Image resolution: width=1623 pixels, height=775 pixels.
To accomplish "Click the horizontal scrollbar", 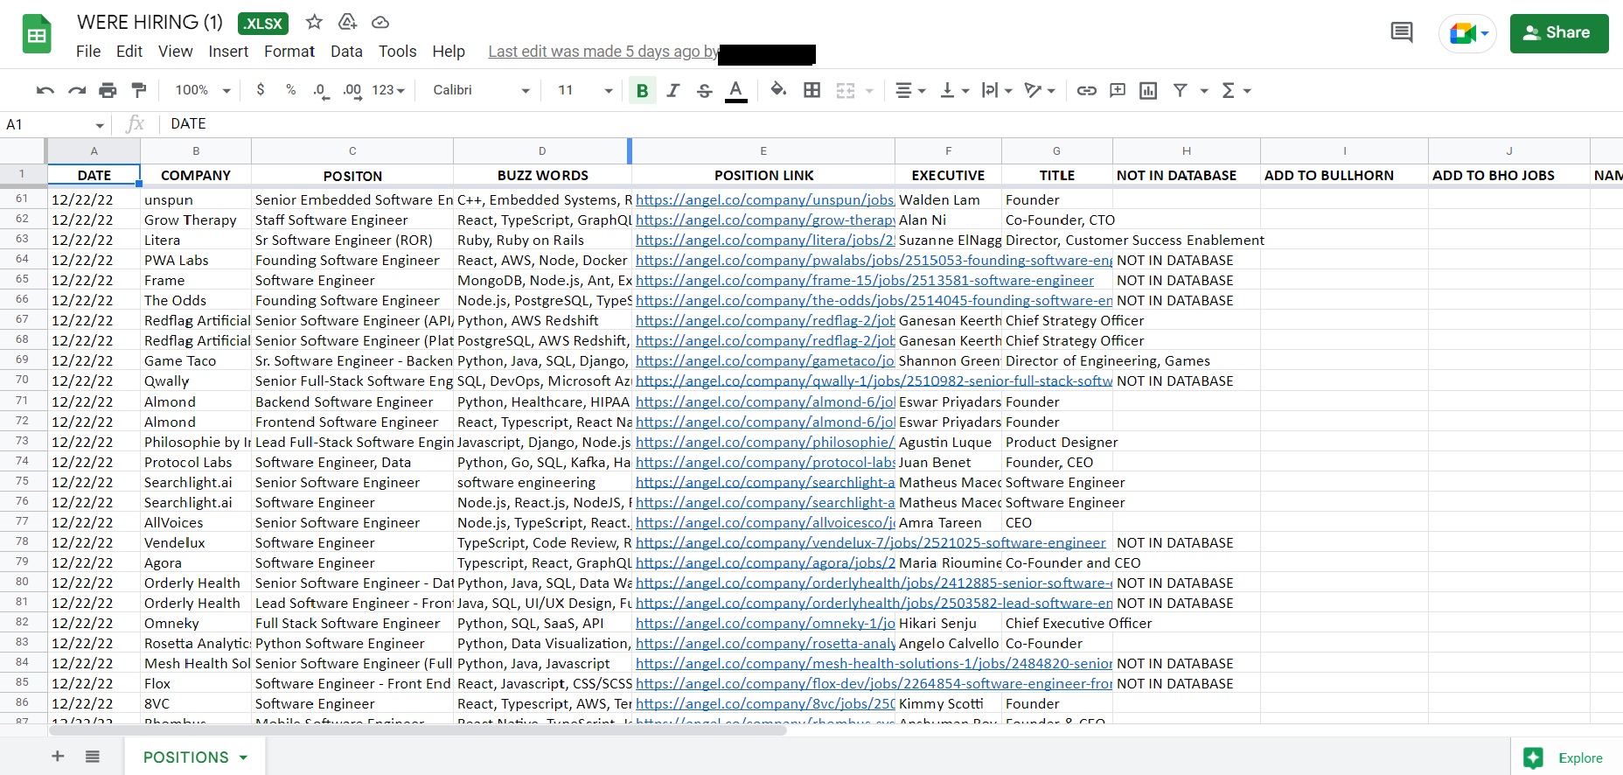I will pyautogui.click(x=418, y=730).
